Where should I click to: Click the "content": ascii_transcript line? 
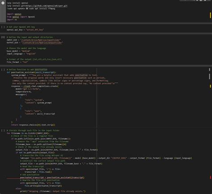[40, 114]
